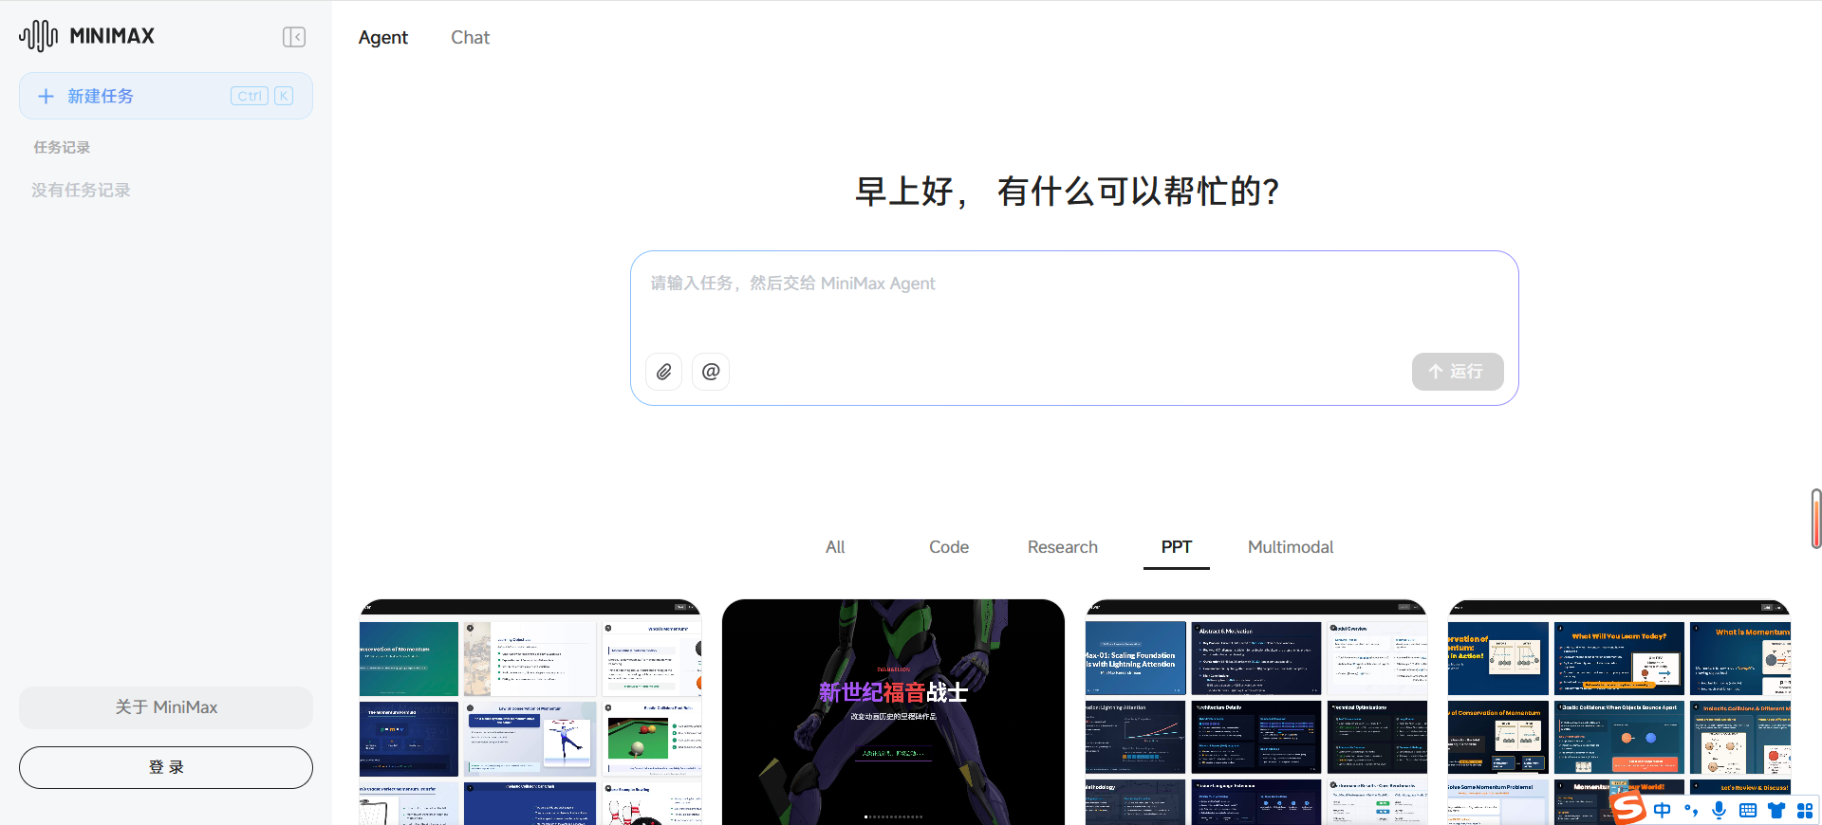Viewport: 1822px width, 825px height.
Task: Click the page vertical scrollbar handle
Action: pyautogui.click(x=1816, y=519)
